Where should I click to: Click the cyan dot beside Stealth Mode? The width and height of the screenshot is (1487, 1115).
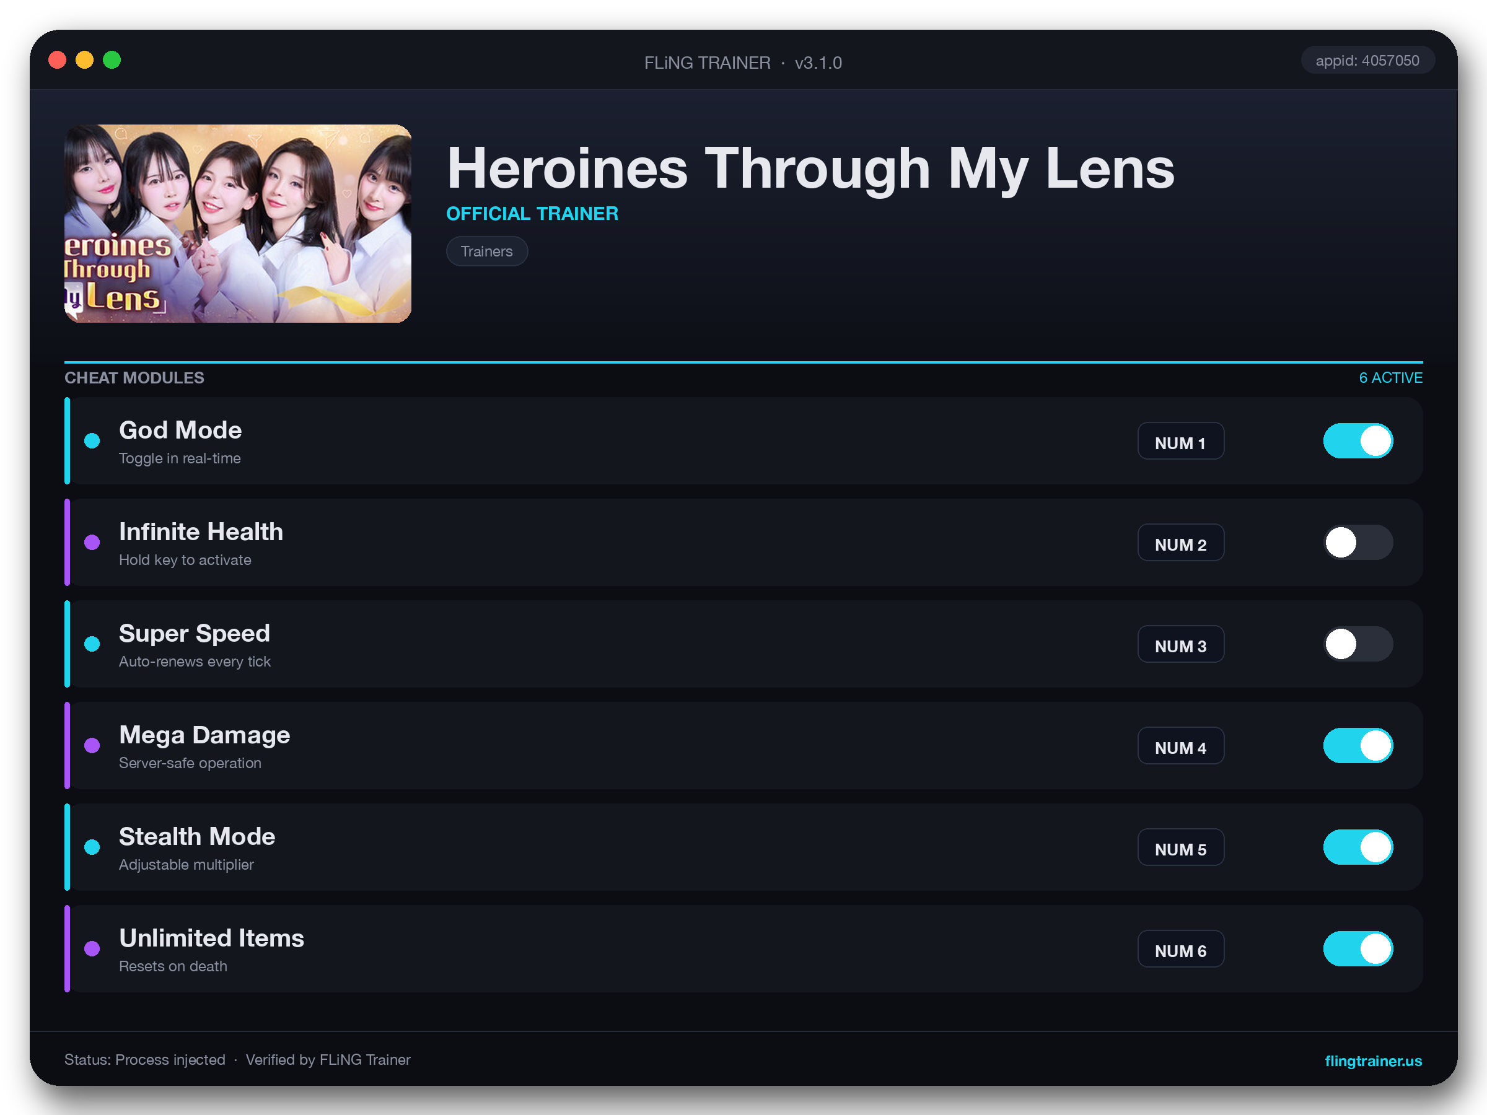coord(92,847)
